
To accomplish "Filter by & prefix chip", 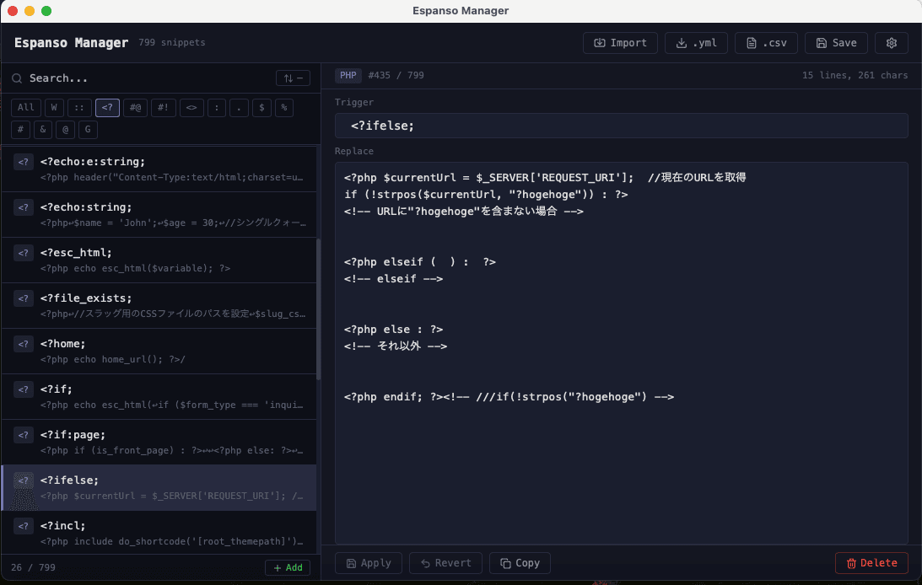I will tap(43, 129).
